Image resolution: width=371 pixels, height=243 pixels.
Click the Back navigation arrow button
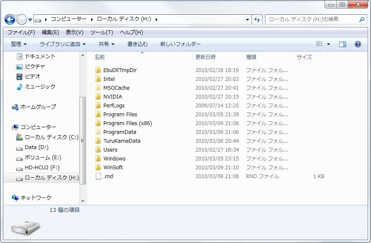point(10,19)
